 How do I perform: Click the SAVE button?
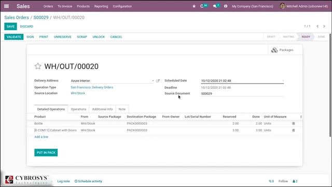[x=10, y=26]
